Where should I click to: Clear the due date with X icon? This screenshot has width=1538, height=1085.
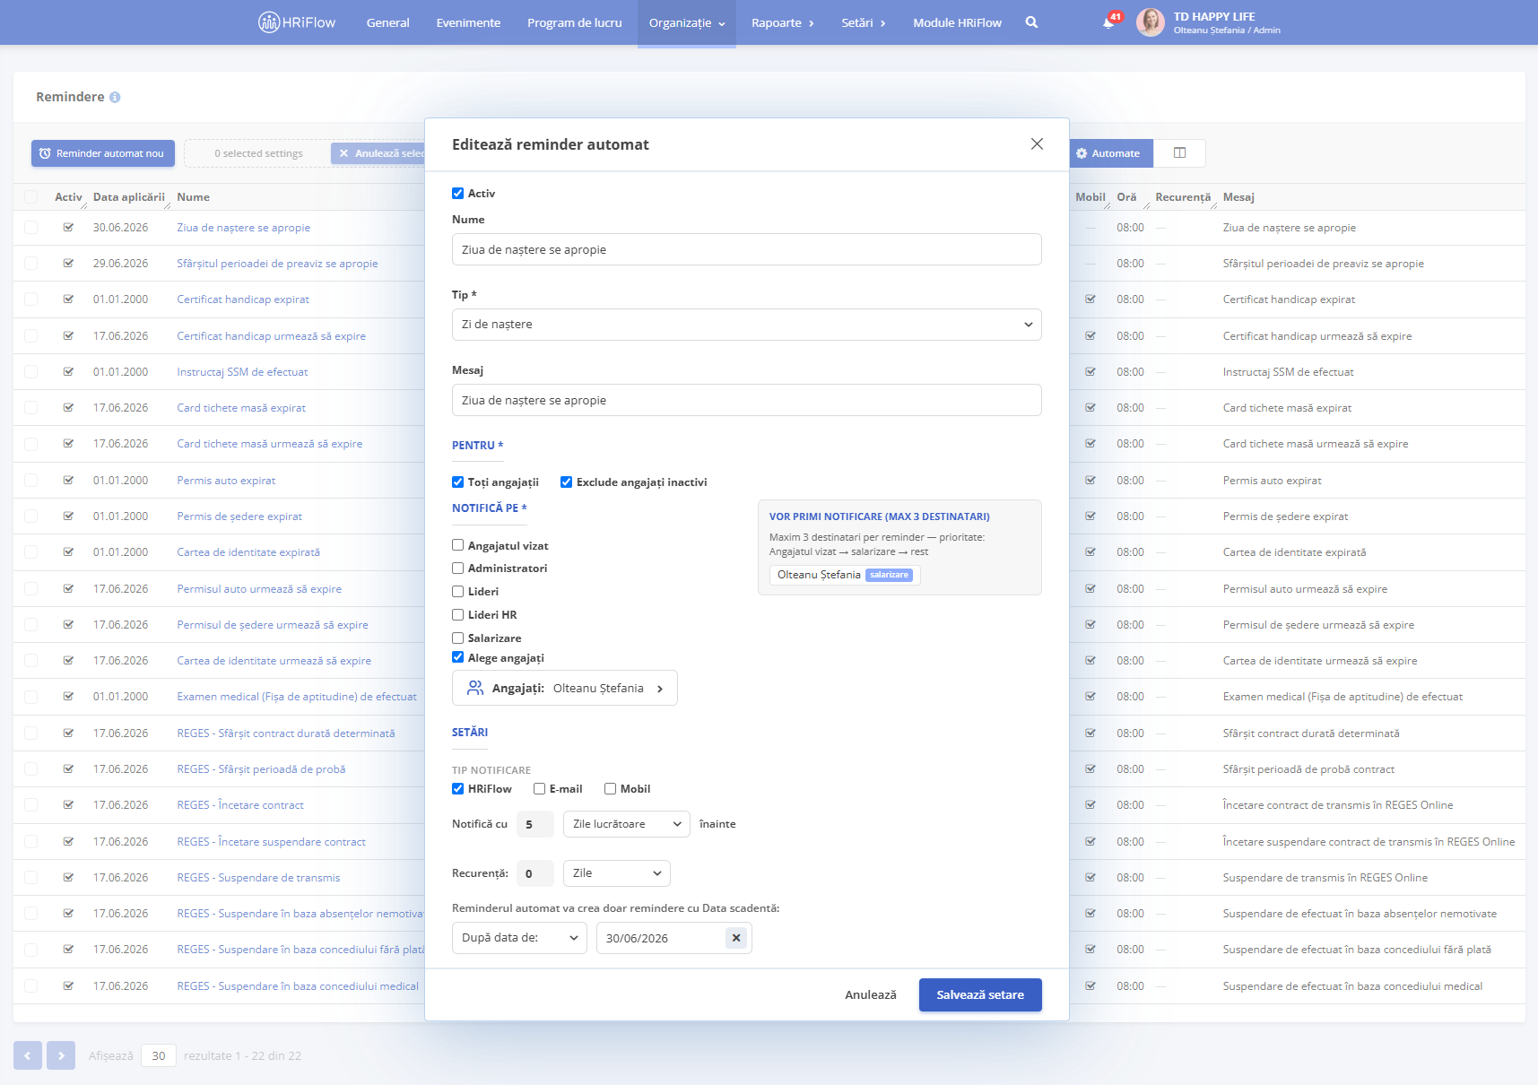(736, 938)
